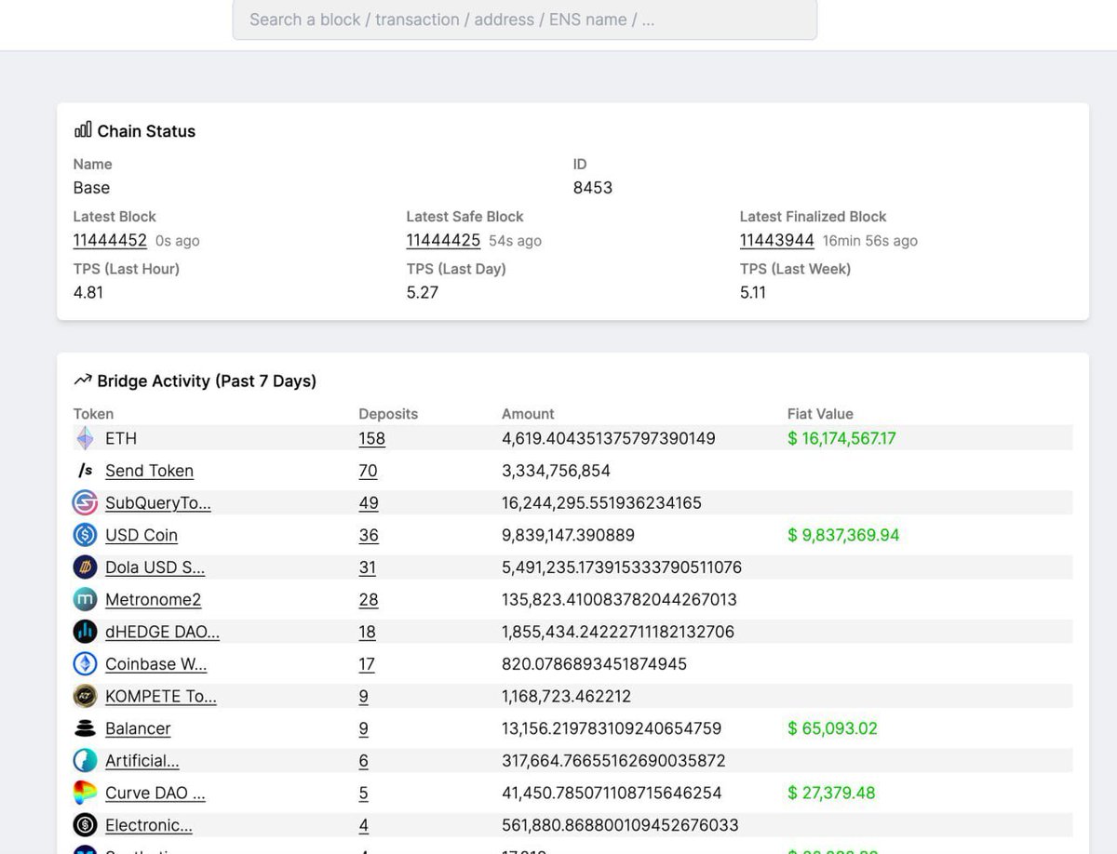Open the Coinbase W... token link
1117x854 pixels.
click(156, 664)
